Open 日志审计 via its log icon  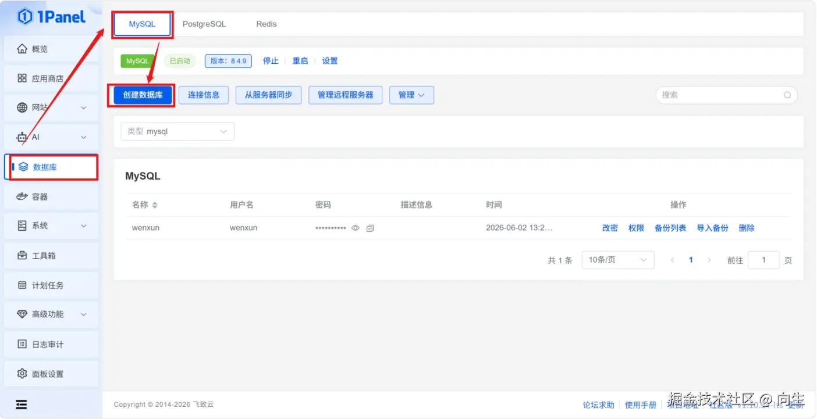pos(22,344)
